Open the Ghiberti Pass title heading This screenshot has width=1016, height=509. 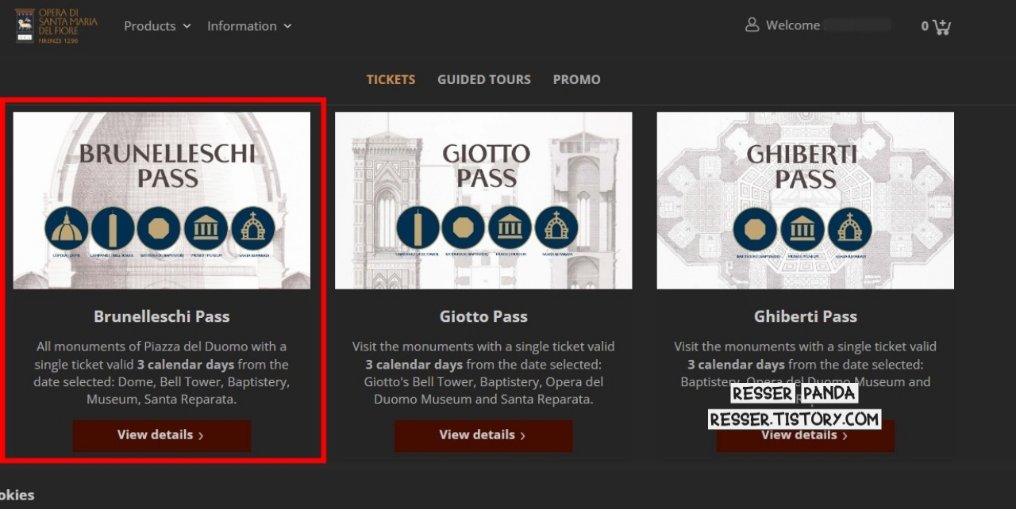tap(806, 316)
